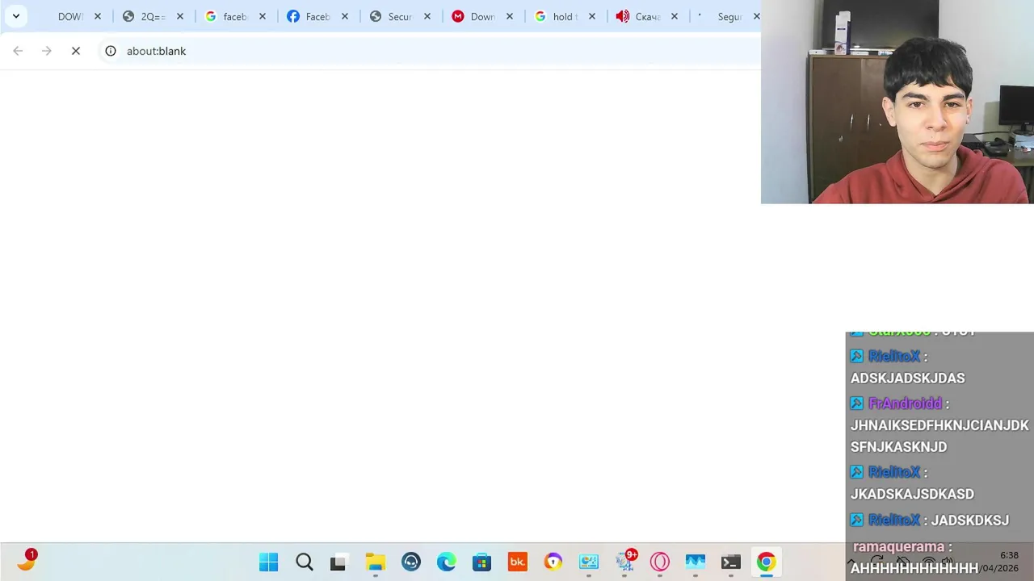The height and width of the screenshot is (581, 1034).
Task: Click the streamer webcam overlay
Action: [x=897, y=102]
